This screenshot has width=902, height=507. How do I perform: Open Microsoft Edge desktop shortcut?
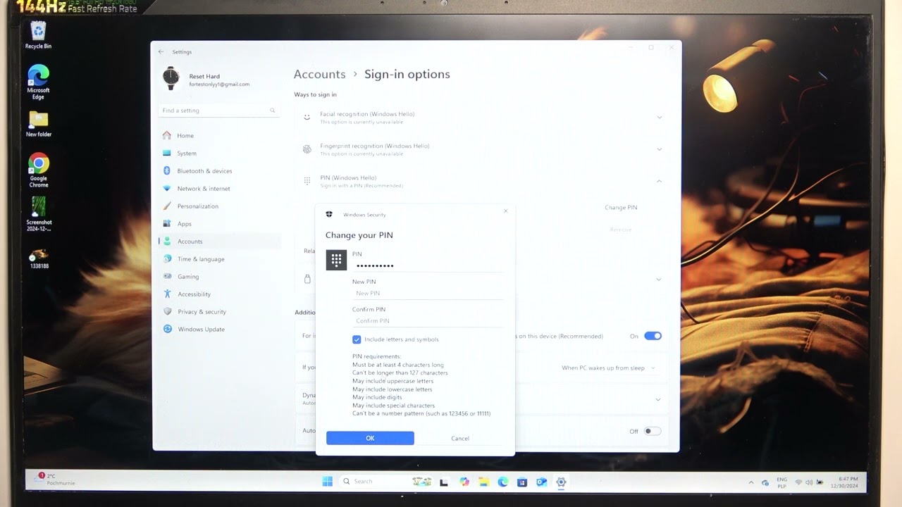38,82
